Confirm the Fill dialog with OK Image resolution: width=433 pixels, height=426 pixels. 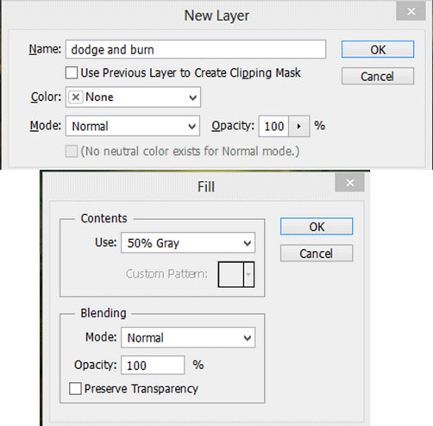tap(317, 227)
